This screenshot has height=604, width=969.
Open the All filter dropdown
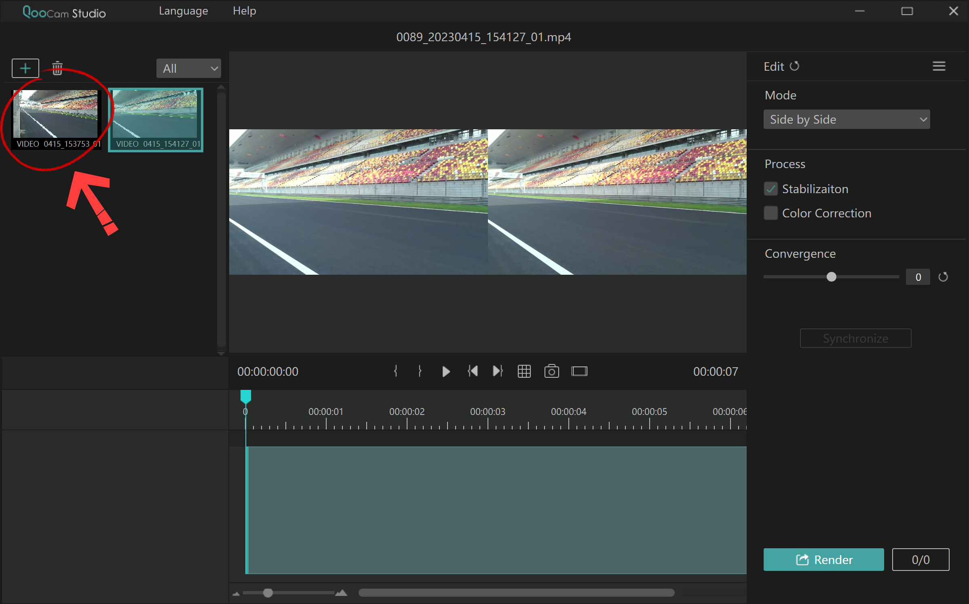coord(188,68)
